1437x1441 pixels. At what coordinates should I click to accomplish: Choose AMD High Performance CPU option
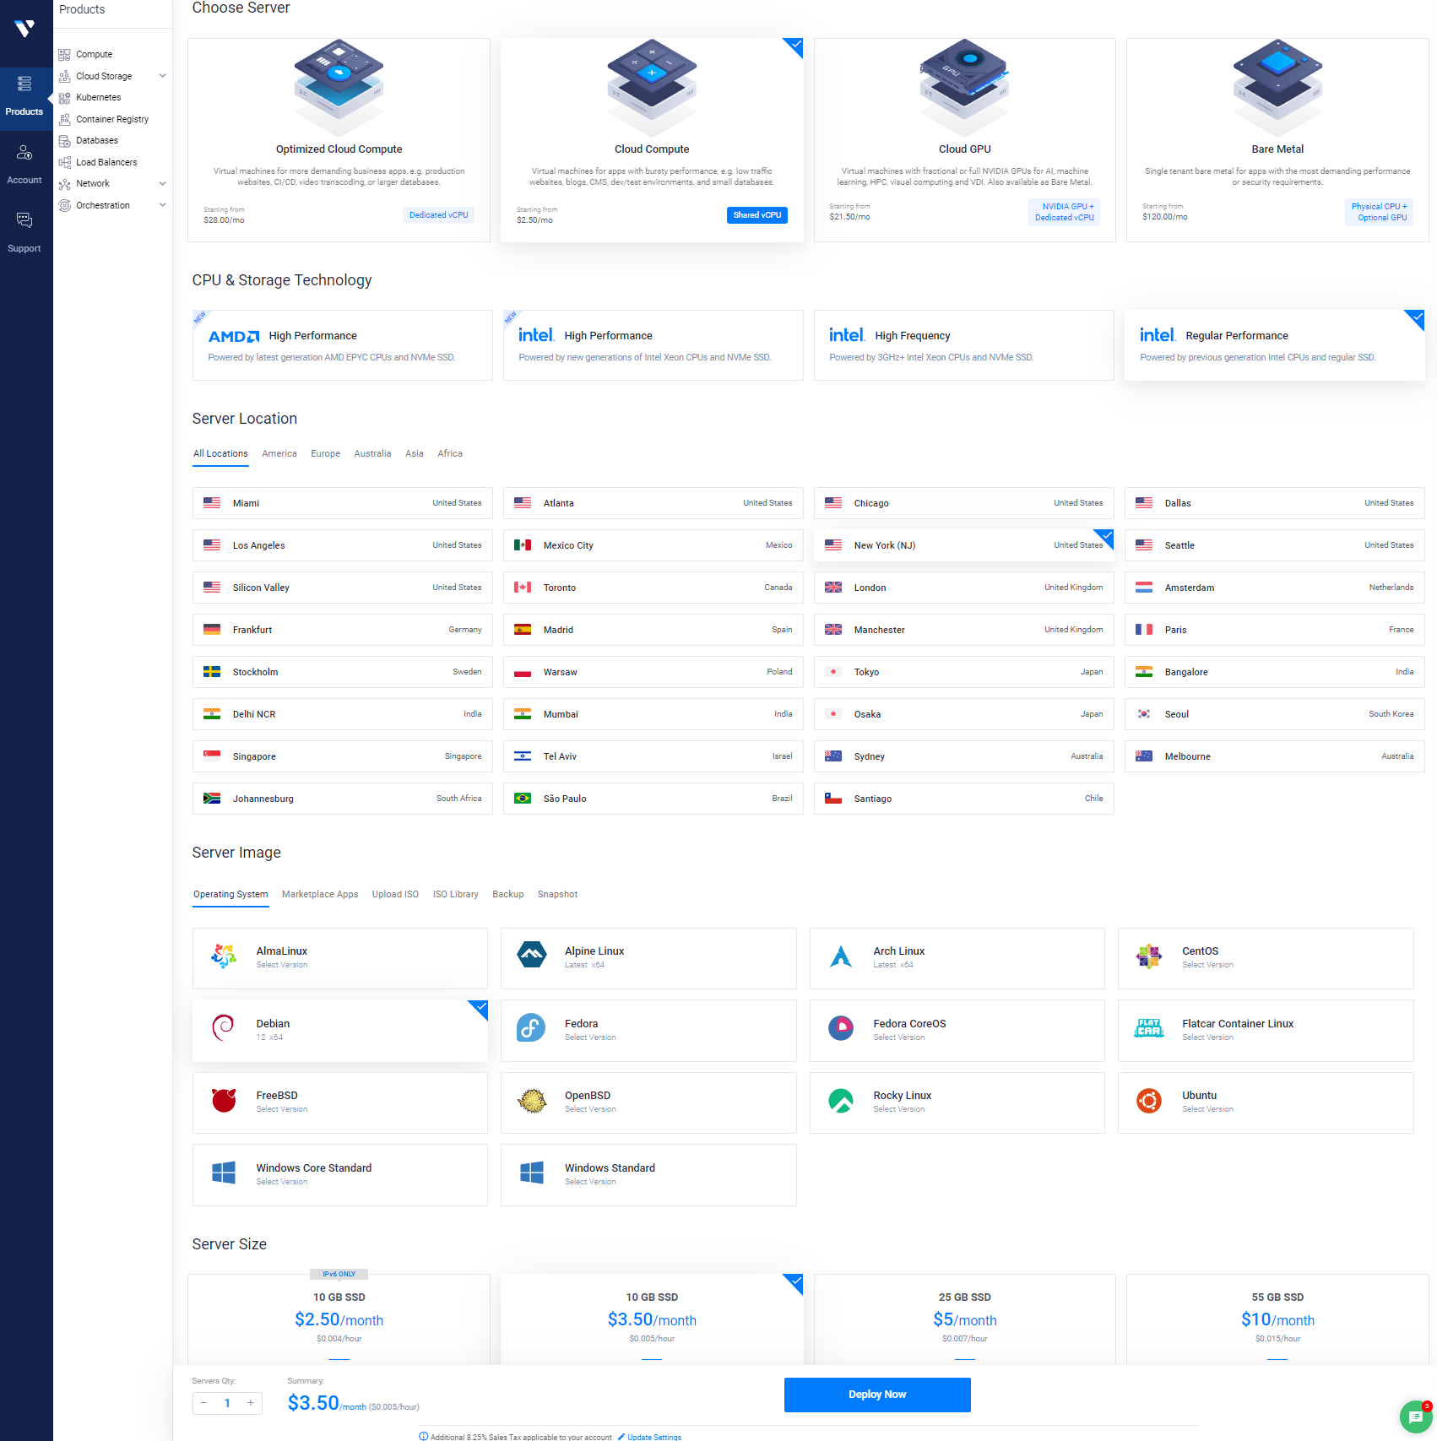click(x=342, y=345)
